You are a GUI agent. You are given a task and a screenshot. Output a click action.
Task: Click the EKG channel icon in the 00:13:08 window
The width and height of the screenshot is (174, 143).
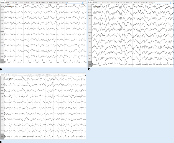point(2,62)
